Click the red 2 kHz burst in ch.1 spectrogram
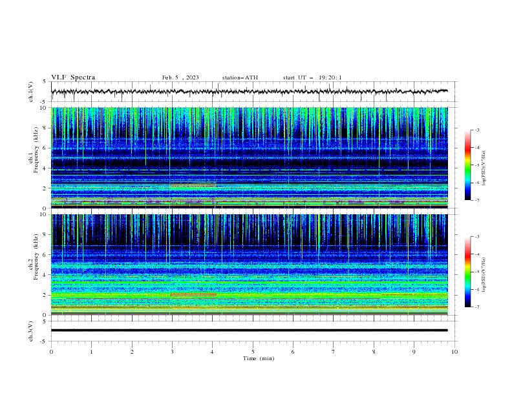Viewport: 512px width, 395px height. coord(193,185)
